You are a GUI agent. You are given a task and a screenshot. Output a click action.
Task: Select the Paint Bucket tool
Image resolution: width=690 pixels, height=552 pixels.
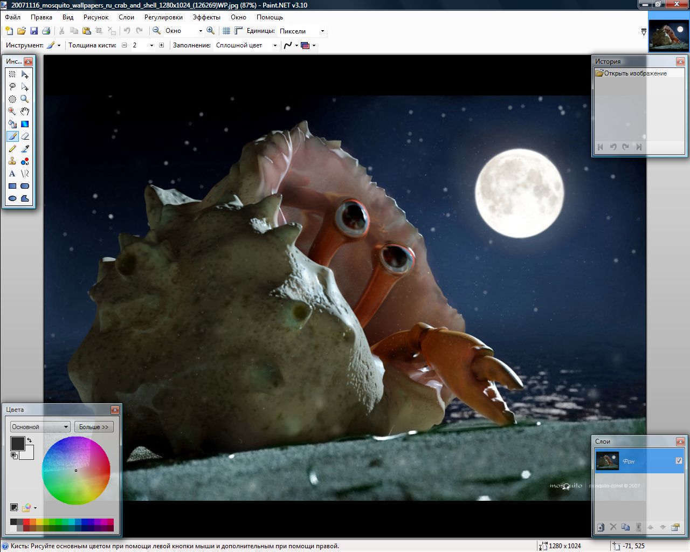[x=12, y=124]
